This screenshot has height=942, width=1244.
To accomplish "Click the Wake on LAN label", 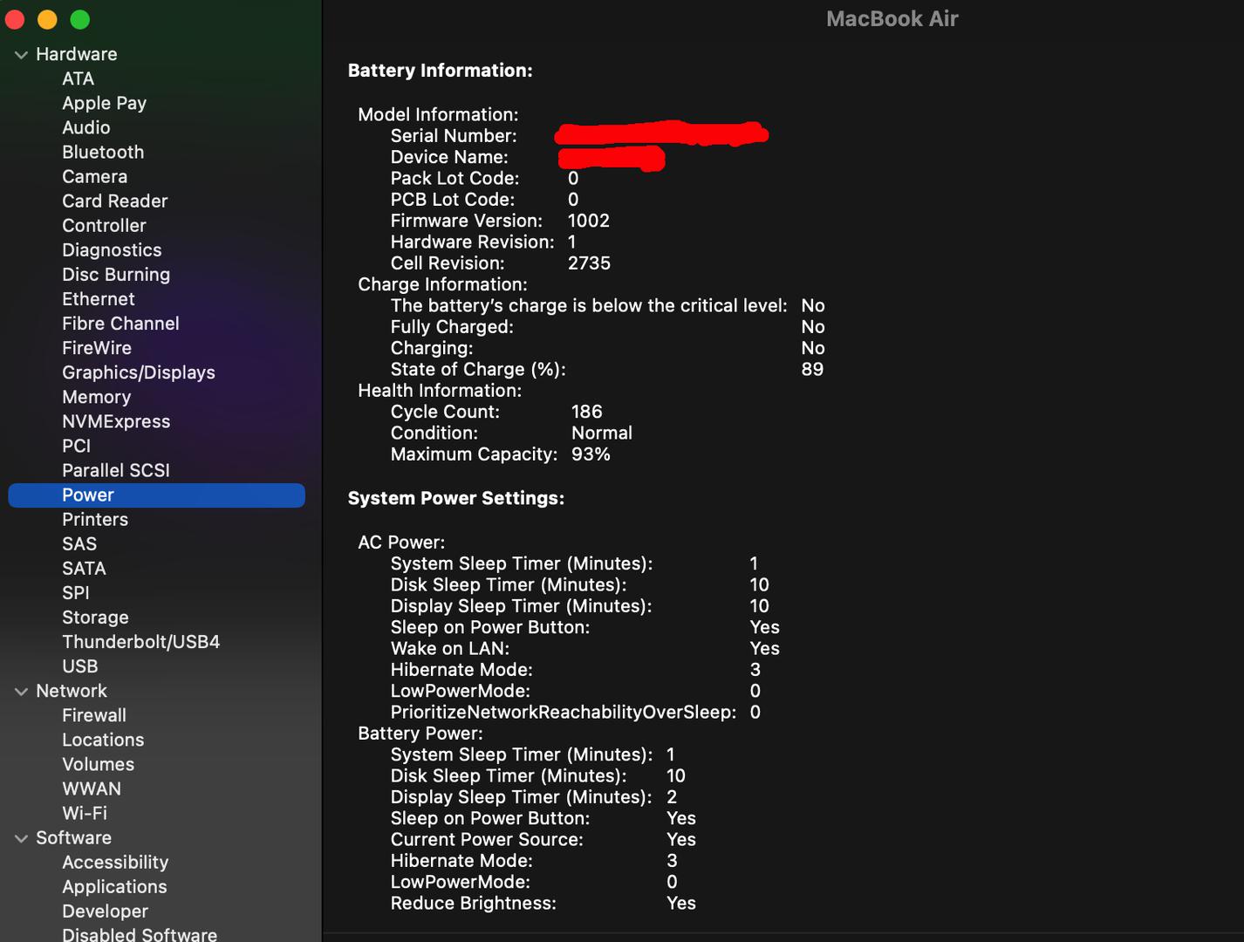I will point(450,649).
